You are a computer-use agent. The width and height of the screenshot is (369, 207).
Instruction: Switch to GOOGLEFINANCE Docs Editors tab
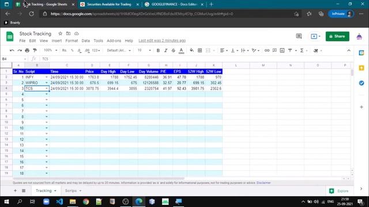click(x=174, y=4)
